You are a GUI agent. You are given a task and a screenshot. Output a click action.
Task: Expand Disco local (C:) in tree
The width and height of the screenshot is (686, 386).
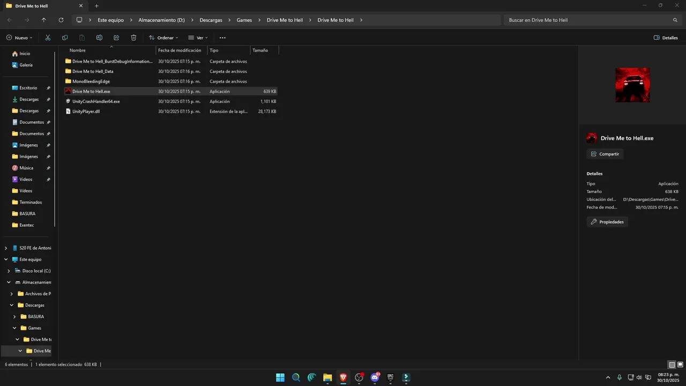tap(9, 271)
